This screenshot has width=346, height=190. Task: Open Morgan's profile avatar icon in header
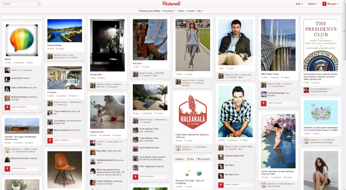coord(324,4)
